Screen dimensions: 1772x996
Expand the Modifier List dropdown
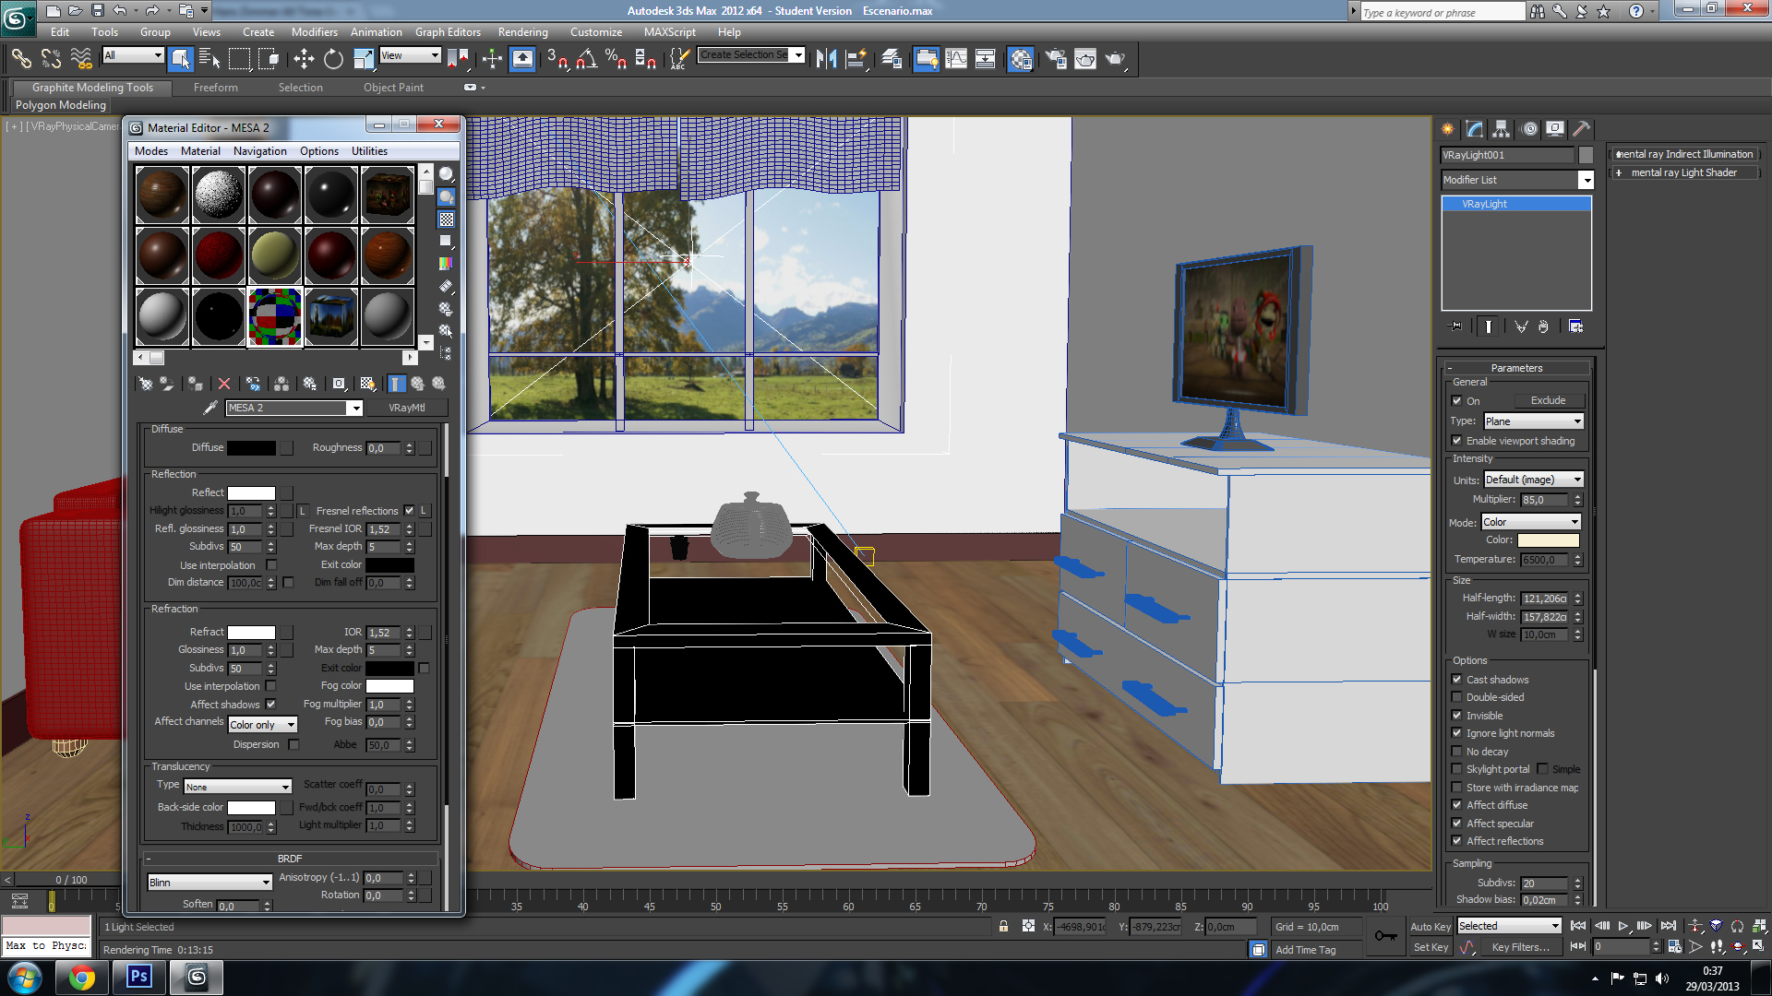[1586, 181]
